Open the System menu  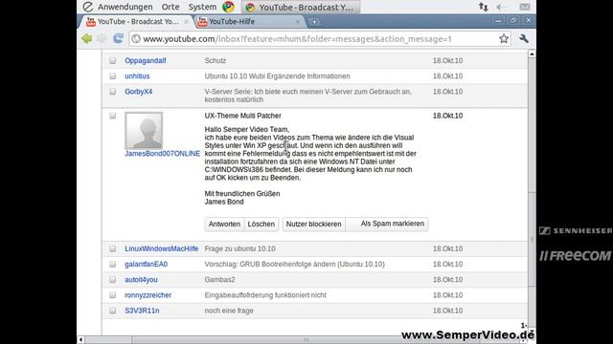pos(202,7)
